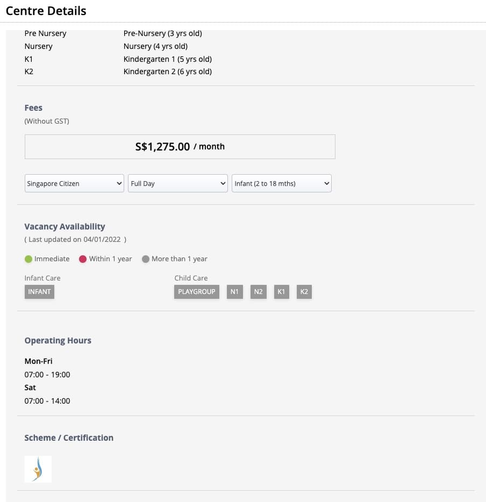Click the N1 vacancy badge
This screenshot has height=502, width=486.
(x=235, y=292)
